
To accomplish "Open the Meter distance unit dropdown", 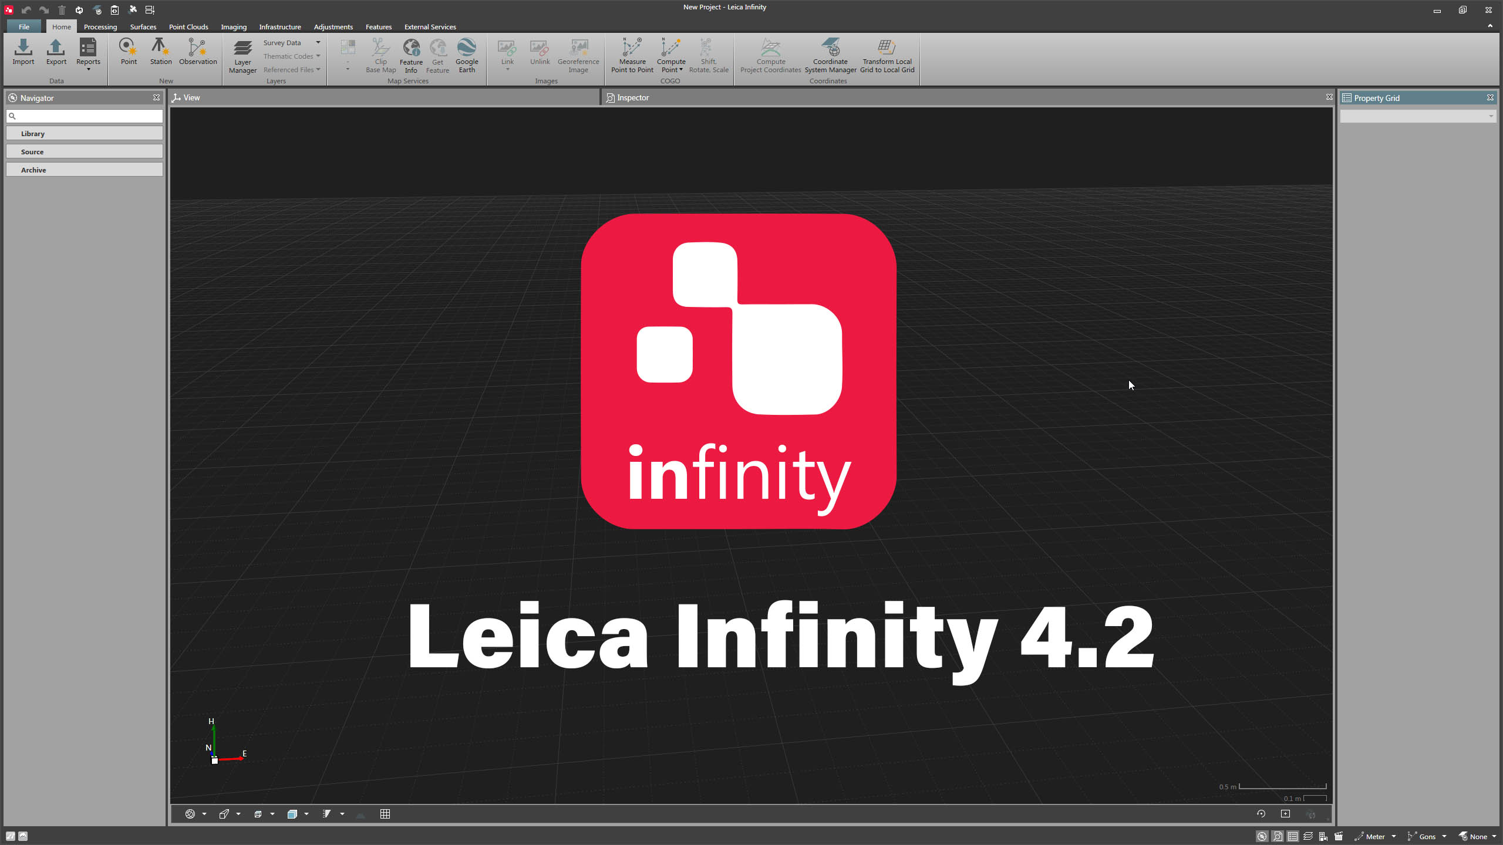I will click(x=1393, y=837).
